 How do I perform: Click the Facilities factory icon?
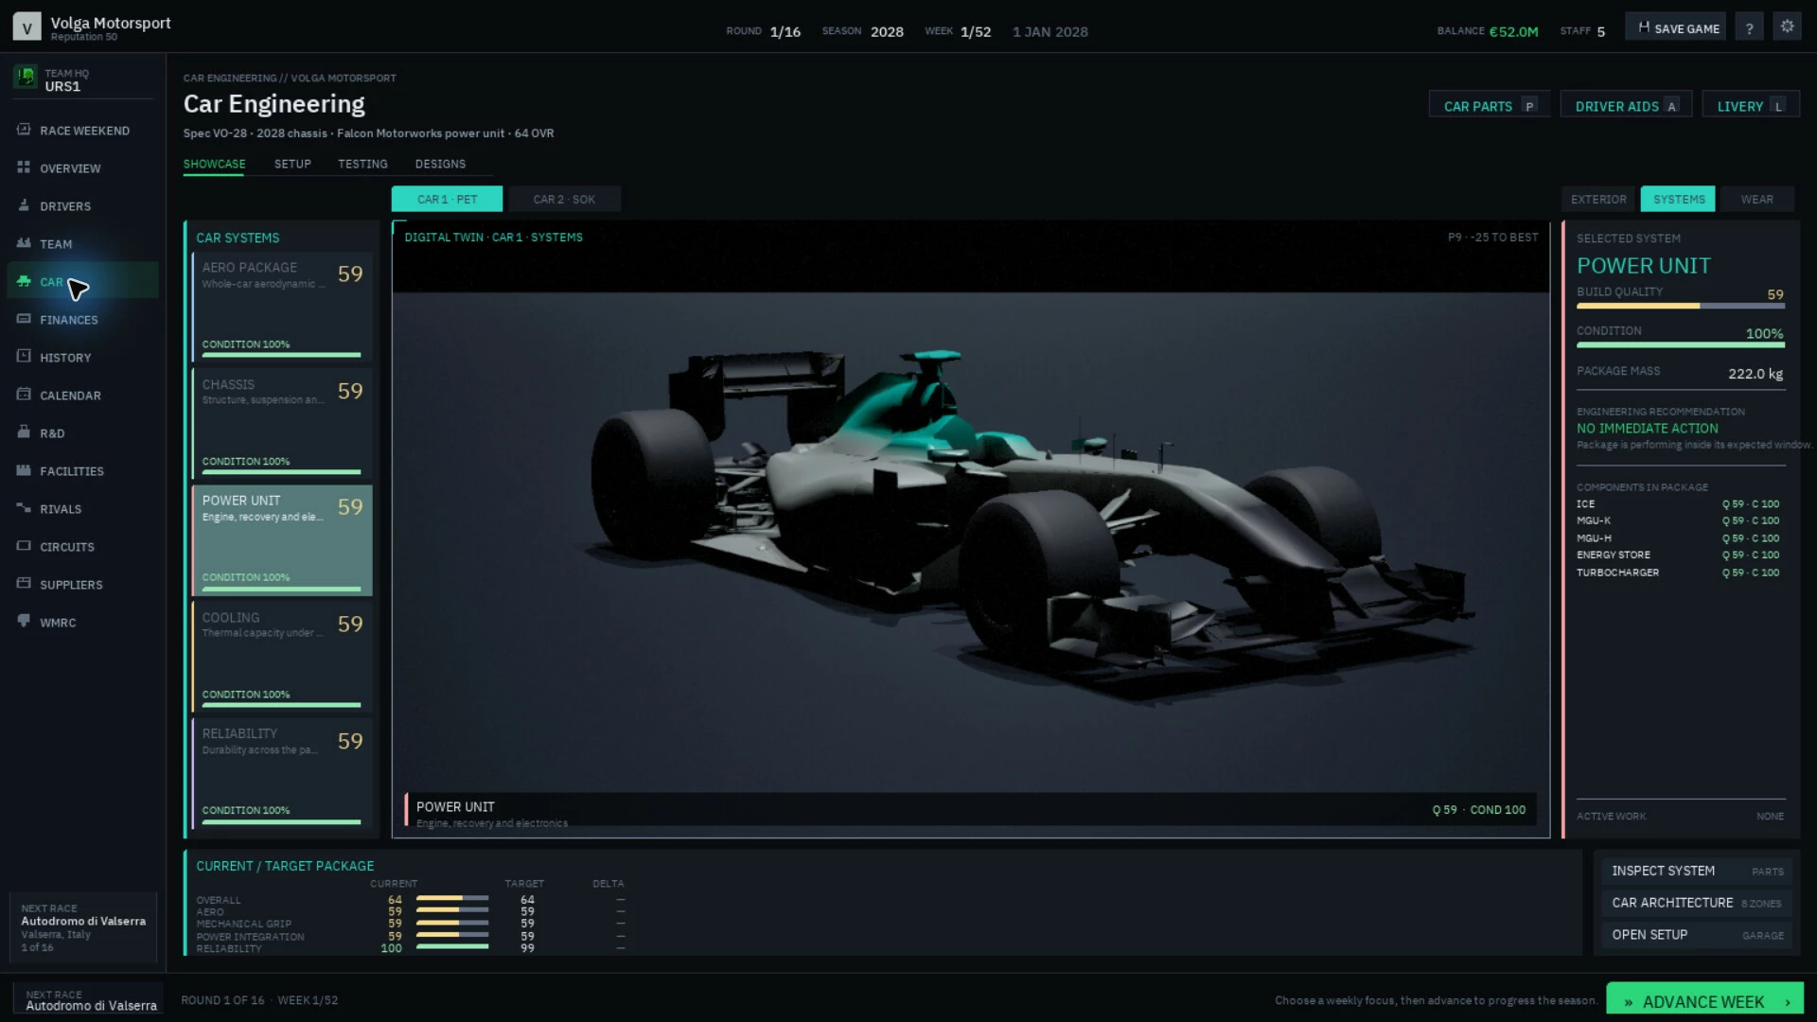pos(24,470)
